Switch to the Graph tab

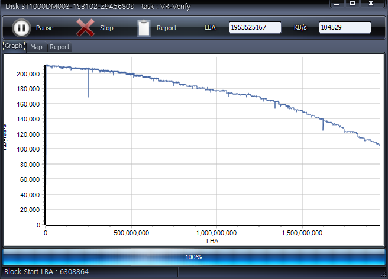click(x=14, y=46)
